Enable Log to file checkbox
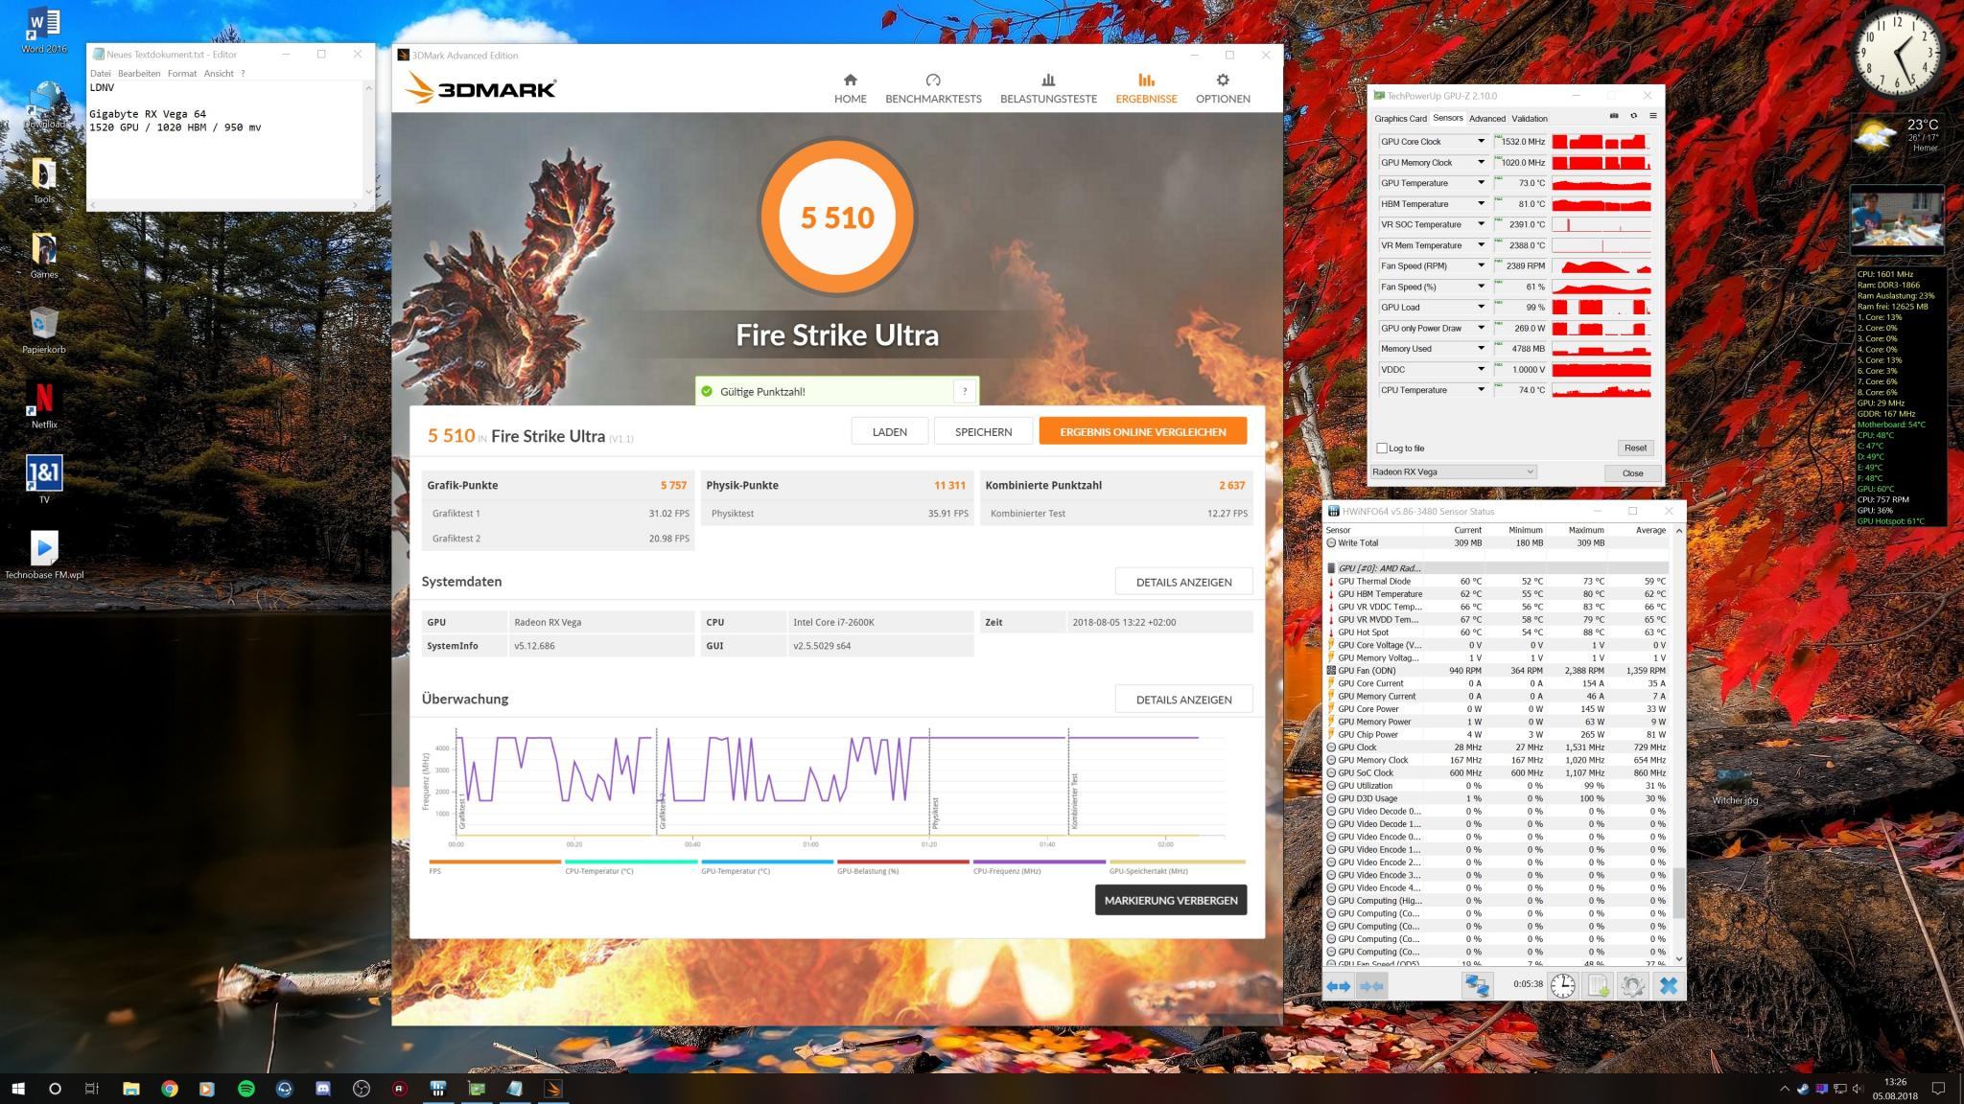The height and width of the screenshot is (1104, 1964). click(1382, 448)
